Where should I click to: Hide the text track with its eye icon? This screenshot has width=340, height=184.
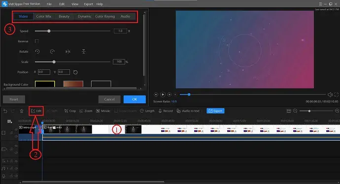click(x=16, y=161)
